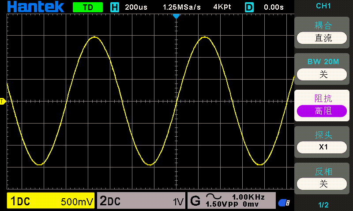Click the blue USB drive status icon
This screenshot has height=211, width=353.
tap(283, 203)
